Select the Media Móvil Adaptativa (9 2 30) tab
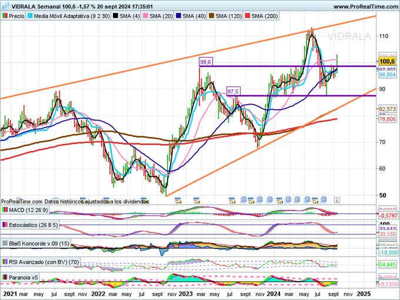The image size is (400, 300). 68,16
